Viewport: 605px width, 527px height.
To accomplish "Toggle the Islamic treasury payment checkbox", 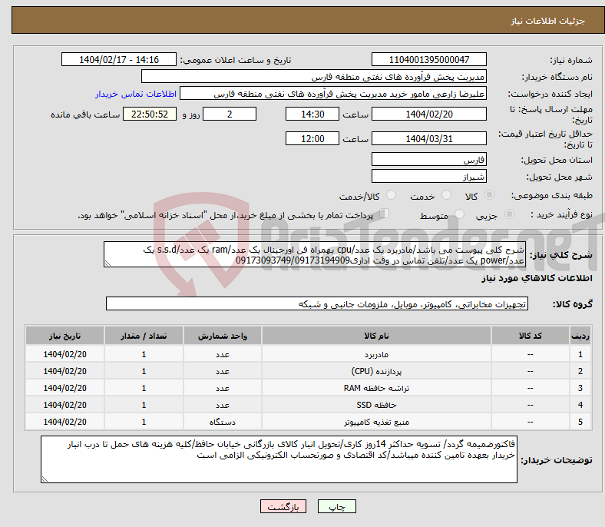I will point(385,214).
